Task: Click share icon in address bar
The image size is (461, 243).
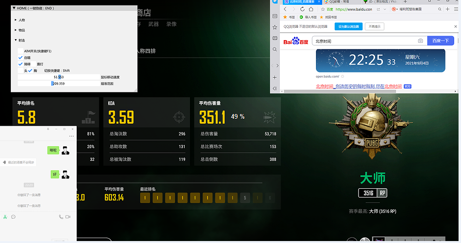Action: [378, 9]
